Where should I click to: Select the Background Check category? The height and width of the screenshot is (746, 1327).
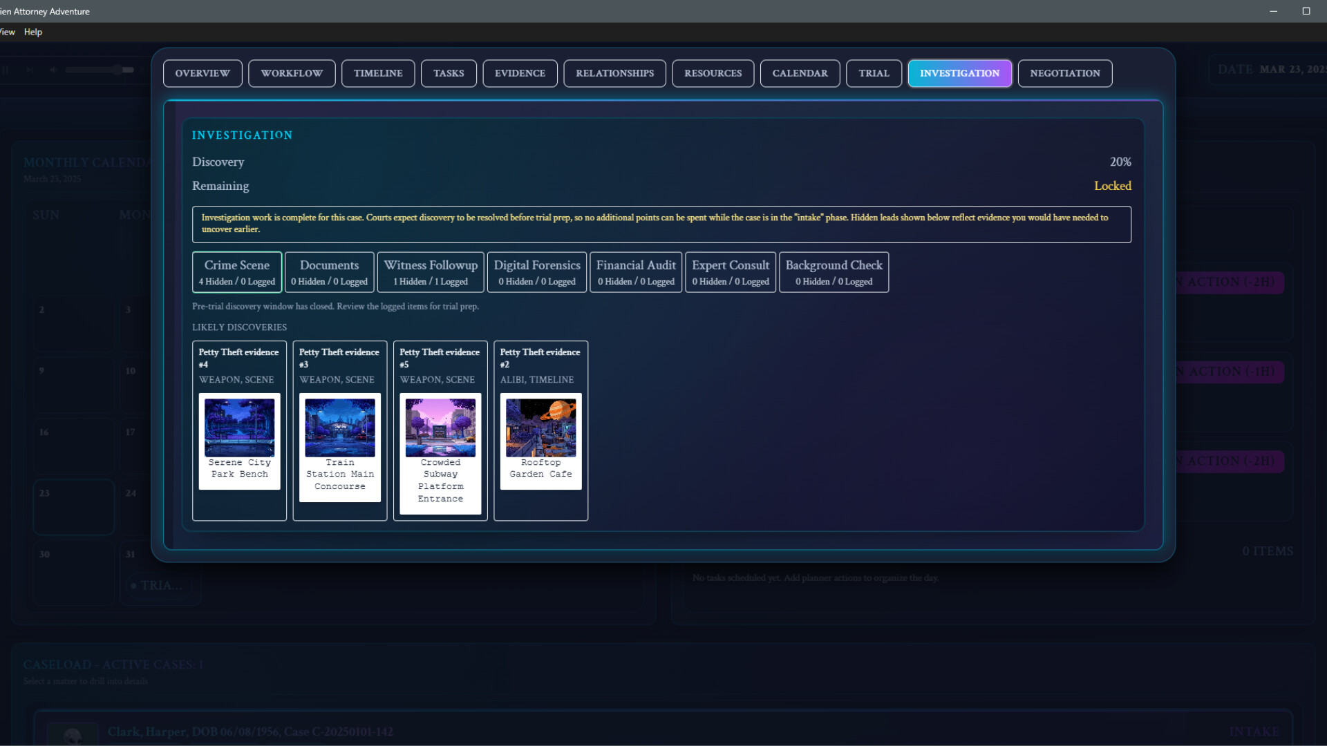(833, 271)
